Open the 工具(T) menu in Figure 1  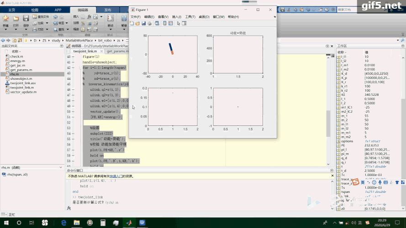190,17
